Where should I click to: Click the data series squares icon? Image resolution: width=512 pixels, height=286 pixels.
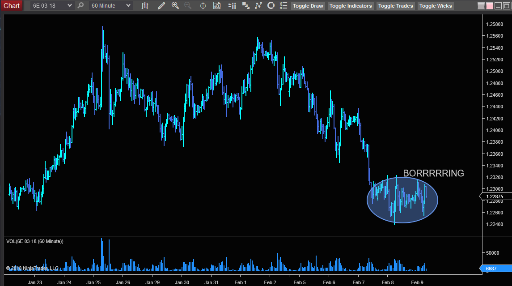[x=245, y=5]
